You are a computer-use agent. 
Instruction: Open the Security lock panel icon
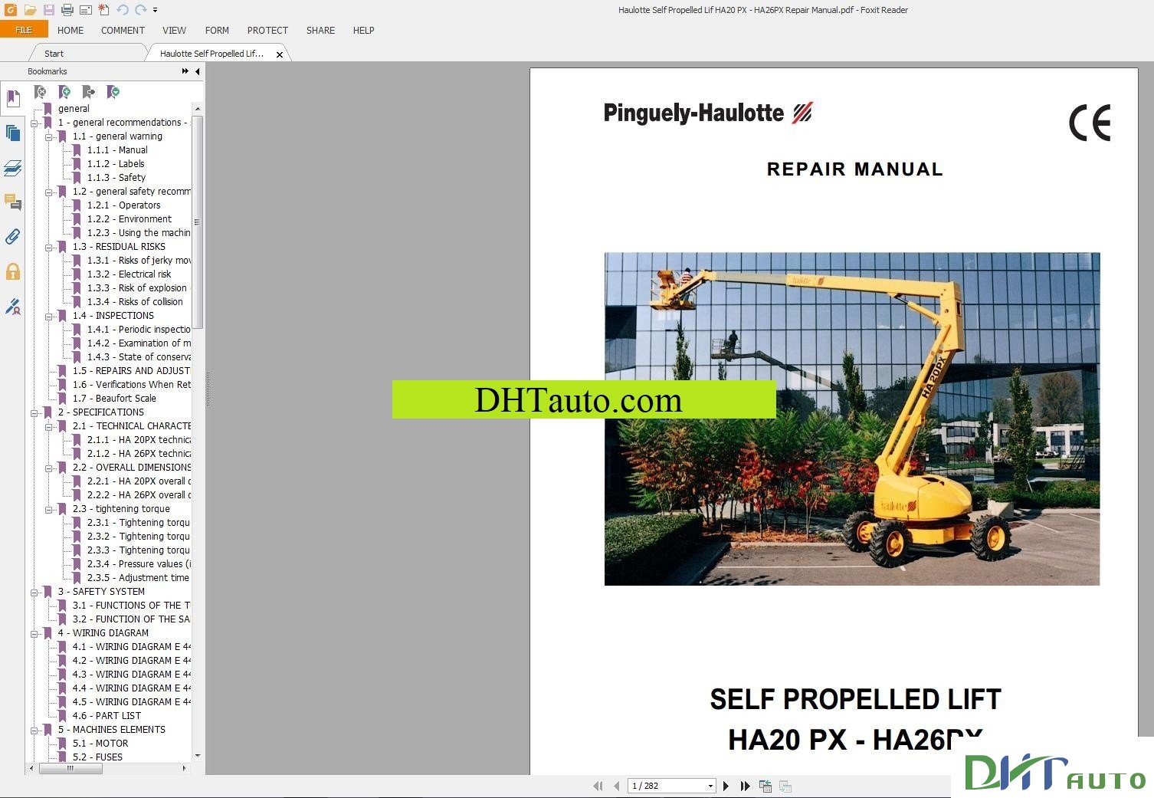(x=13, y=271)
